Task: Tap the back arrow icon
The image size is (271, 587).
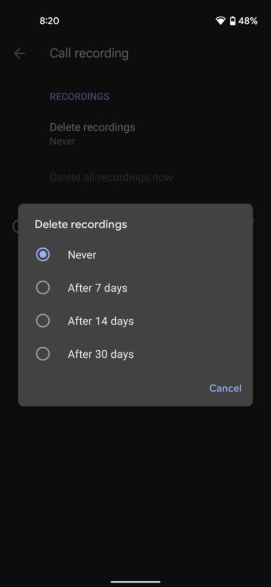Action: pyautogui.click(x=19, y=53)
